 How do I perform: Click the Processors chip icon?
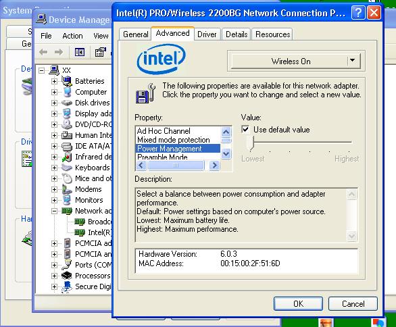67,276
